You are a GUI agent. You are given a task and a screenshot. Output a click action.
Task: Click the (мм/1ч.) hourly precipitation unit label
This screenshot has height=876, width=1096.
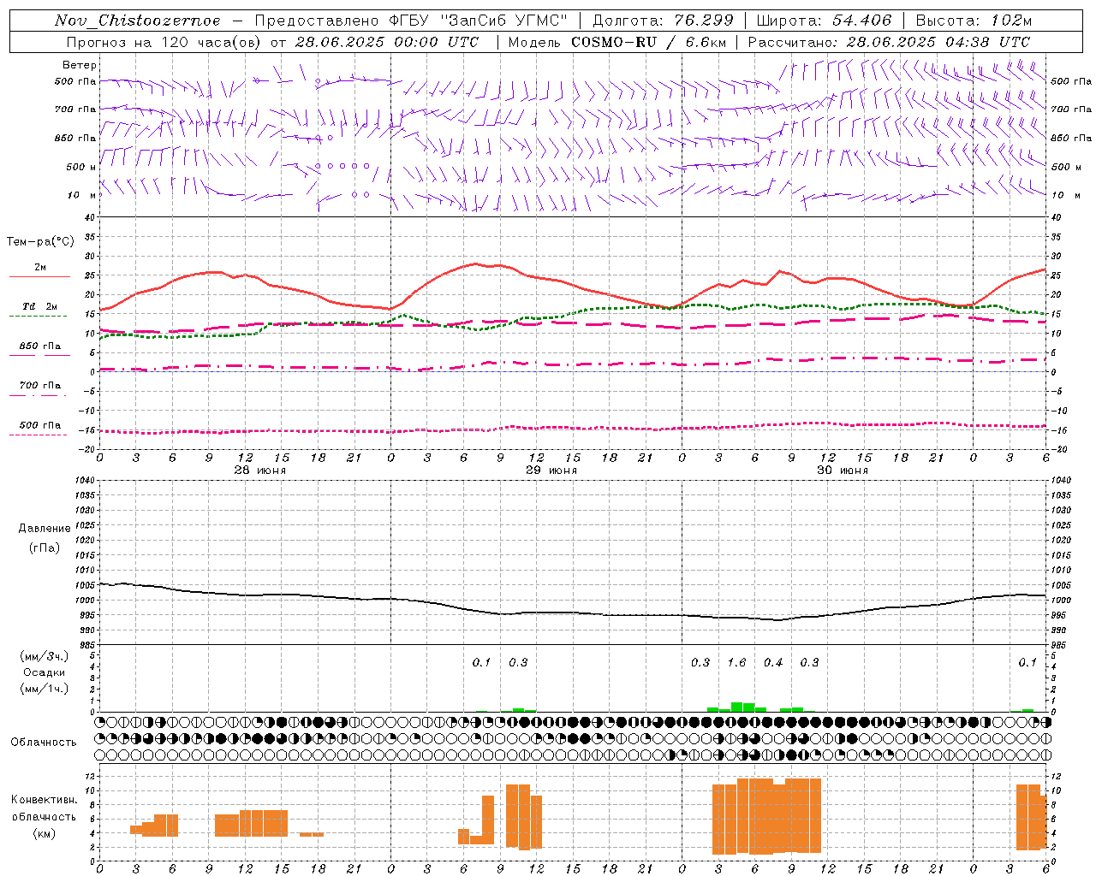tap(45, 689)
